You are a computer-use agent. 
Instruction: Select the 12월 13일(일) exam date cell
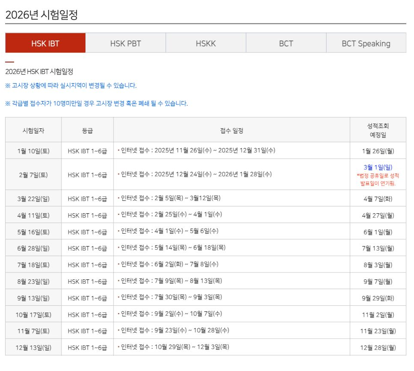(34, 348)
